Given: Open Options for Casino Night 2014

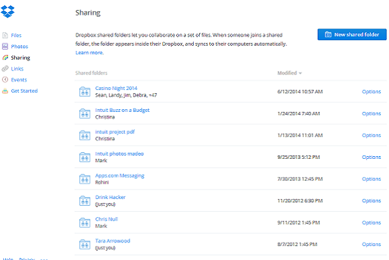Looking at the screenshot, I should point(371,92).
